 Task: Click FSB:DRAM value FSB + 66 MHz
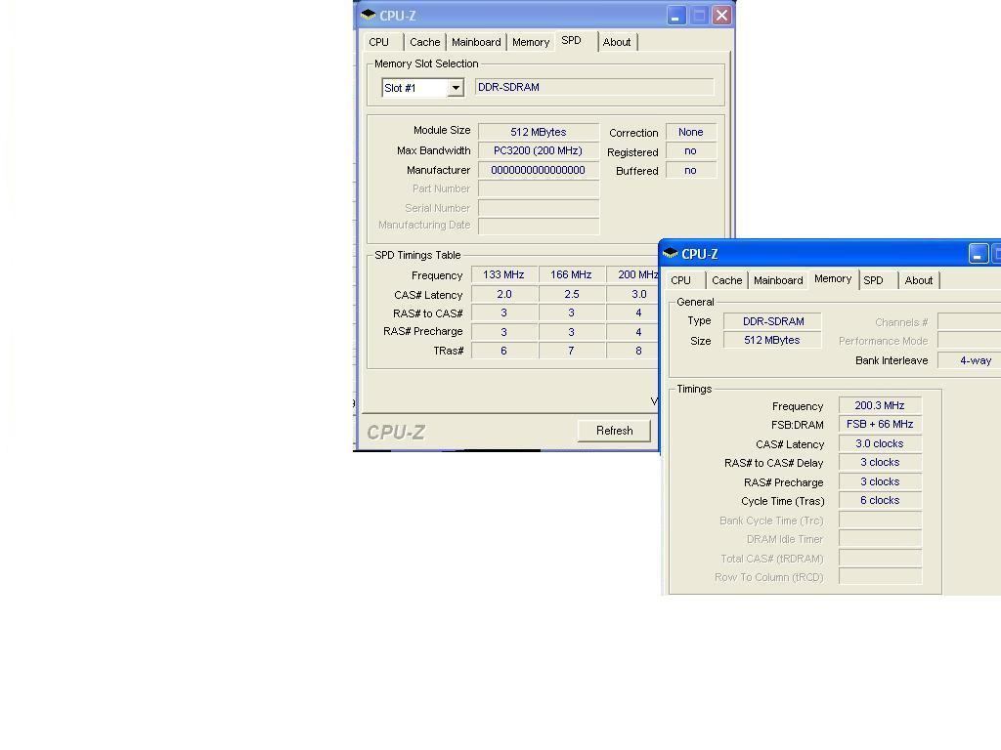pos(880,424)
